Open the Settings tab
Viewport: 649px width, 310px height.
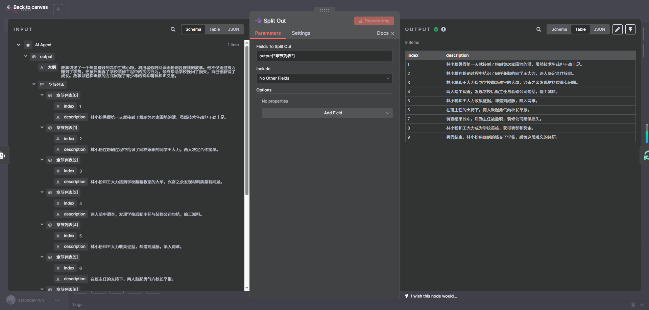301,33
